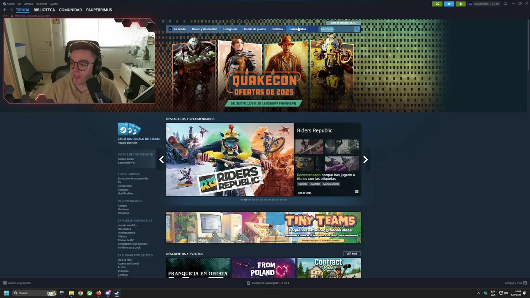Open Battlefield 6 from recently viewed
Viewport: 530px width, 298px height.
coord(126,163)
